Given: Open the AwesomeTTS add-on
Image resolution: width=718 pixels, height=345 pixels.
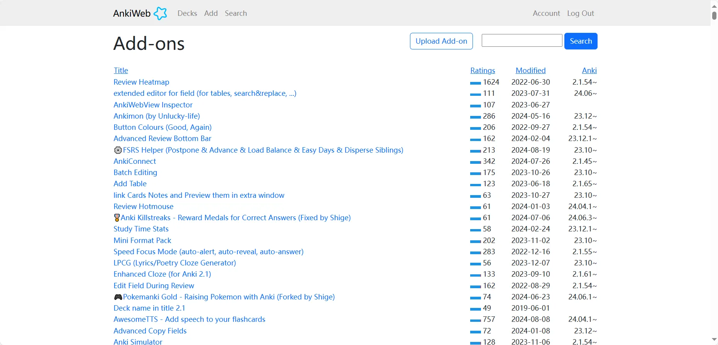Looking at the screenshot, I should pos(189,319).
